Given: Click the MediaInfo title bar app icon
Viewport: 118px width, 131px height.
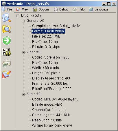Looking at the screenshot, I should tap(4, 4).
